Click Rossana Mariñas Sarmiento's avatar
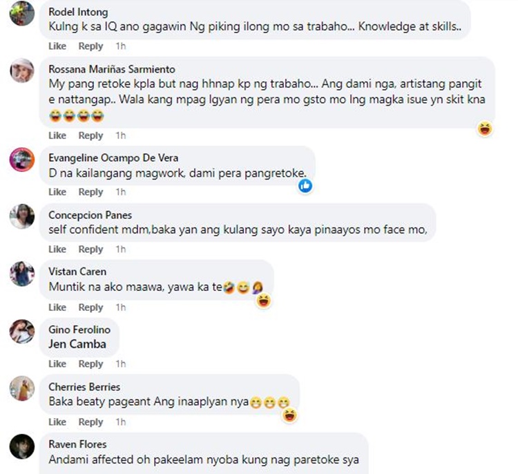This screenshot has width=518, height=474. click(22, 70)
